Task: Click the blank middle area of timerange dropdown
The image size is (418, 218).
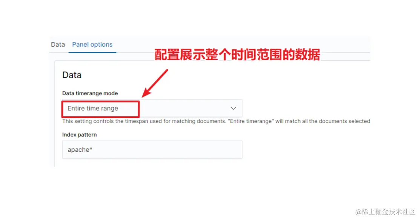Action: point(184,108)
